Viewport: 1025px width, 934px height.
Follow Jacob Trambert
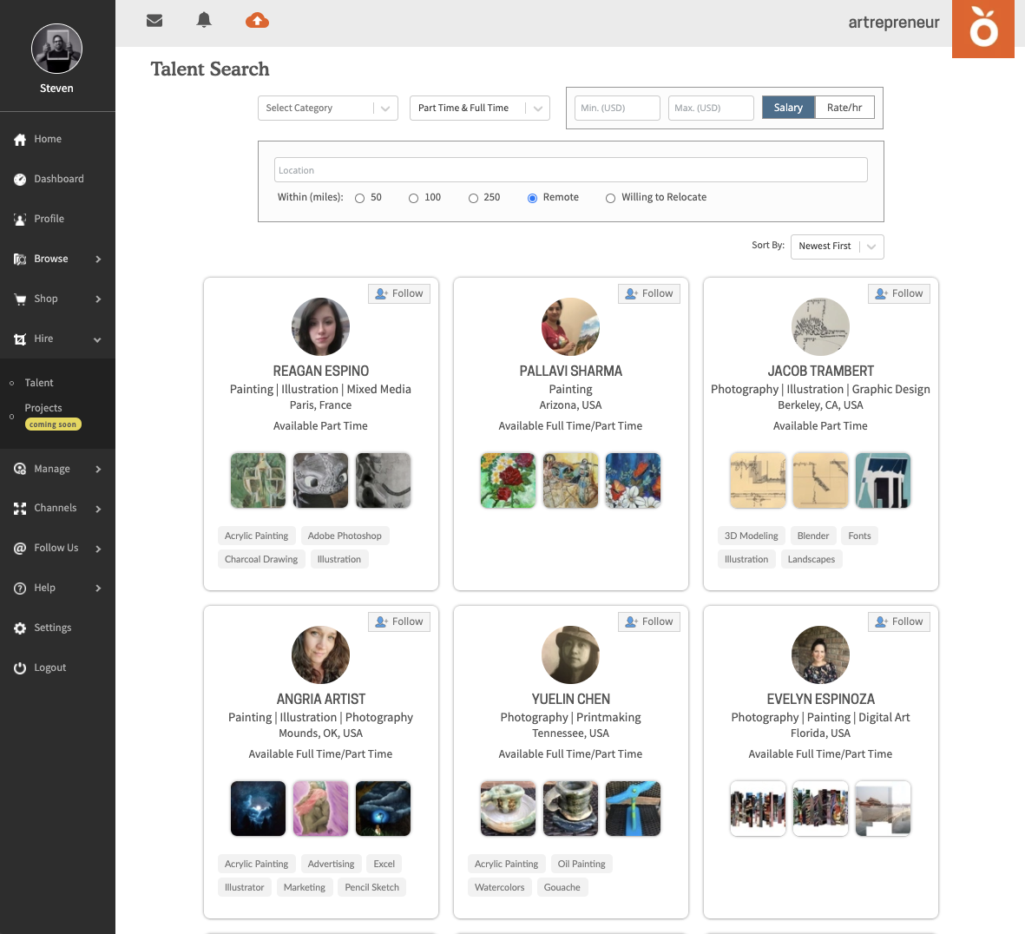(x=899, y=293)
